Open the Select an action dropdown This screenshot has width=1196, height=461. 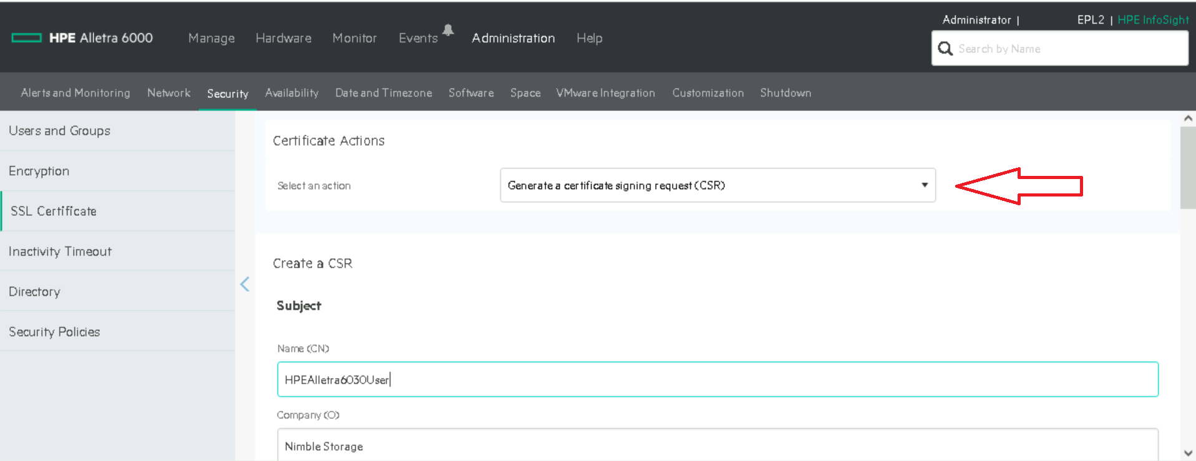tap(717, 185)
